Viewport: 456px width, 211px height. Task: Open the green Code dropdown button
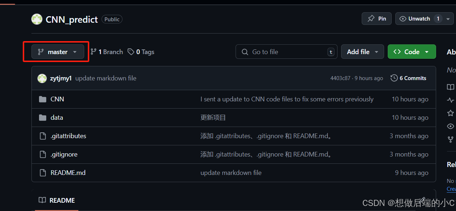tap(412, 52)
